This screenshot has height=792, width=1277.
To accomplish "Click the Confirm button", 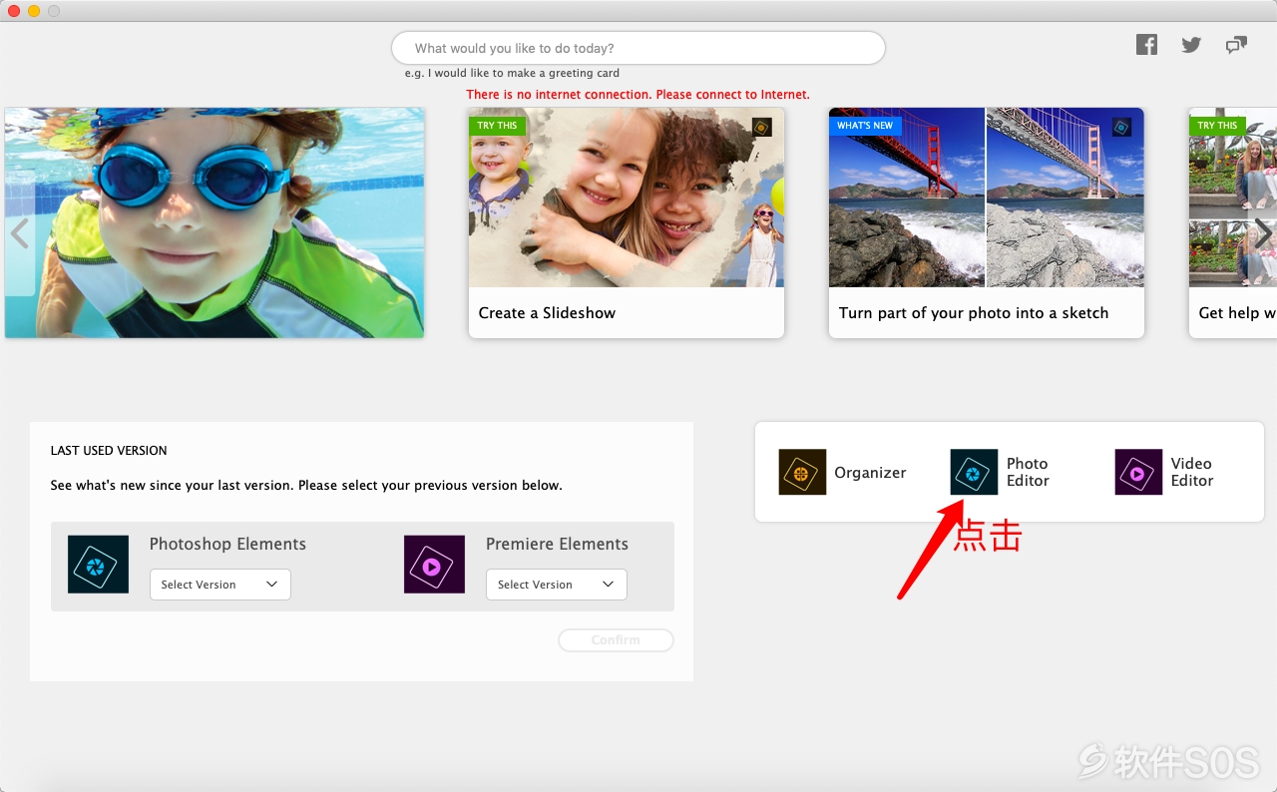I will pyautogui.click(x=616, y=640).
